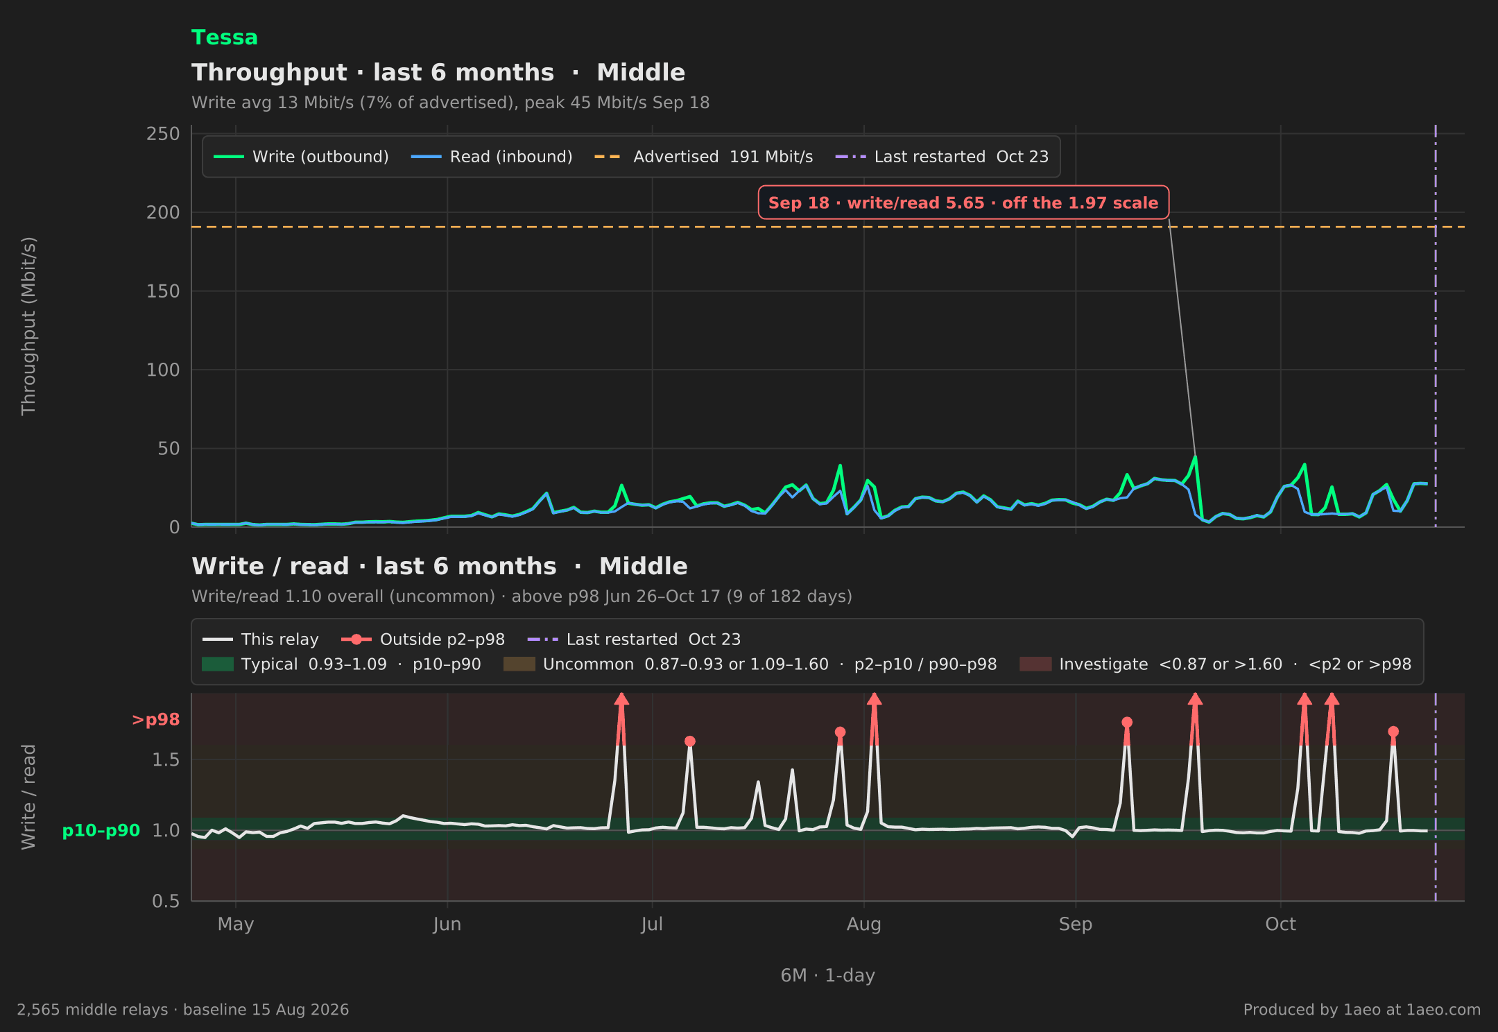1498x1032 pixels.
Task: Click the Write / read · last 6 months title
Action: tap(440, 567)
